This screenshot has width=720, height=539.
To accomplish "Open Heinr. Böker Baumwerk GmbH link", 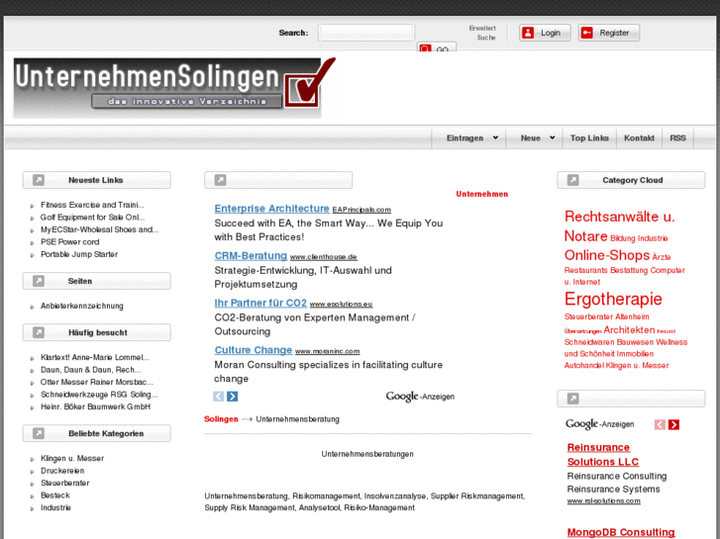I will pyautogui.click(x=95, y=406).
